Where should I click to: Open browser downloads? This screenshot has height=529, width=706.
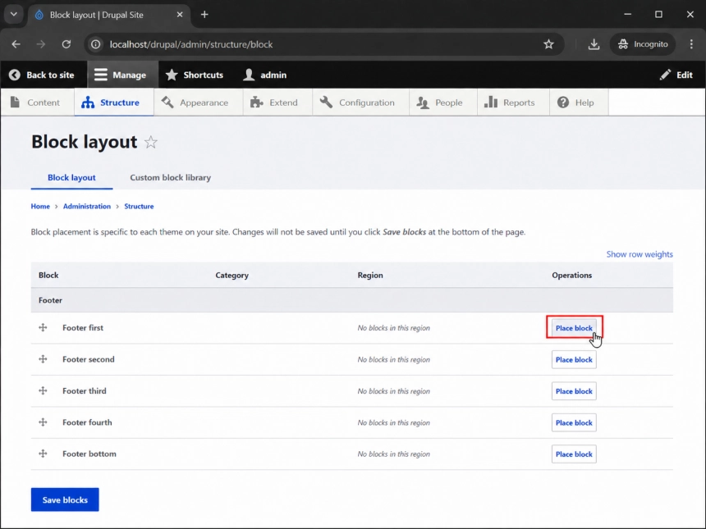(x=594, y=44)
